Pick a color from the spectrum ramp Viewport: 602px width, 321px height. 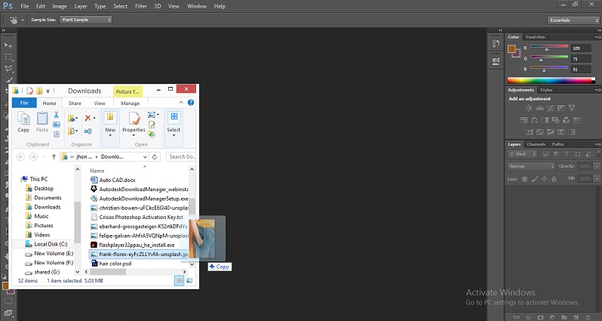tap(551, 80)
